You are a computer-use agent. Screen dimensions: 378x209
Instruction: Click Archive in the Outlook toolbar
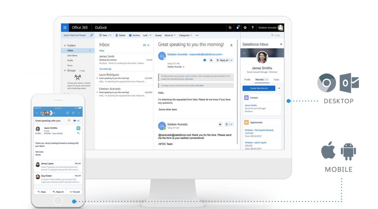(134, 35)
